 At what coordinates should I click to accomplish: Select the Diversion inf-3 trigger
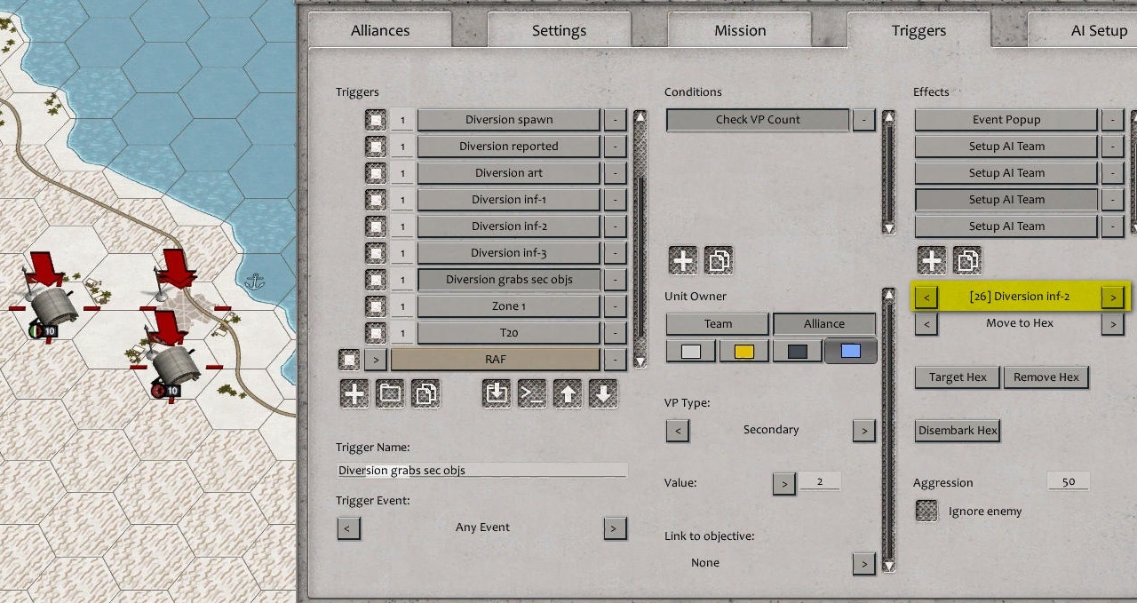point(509,253)
